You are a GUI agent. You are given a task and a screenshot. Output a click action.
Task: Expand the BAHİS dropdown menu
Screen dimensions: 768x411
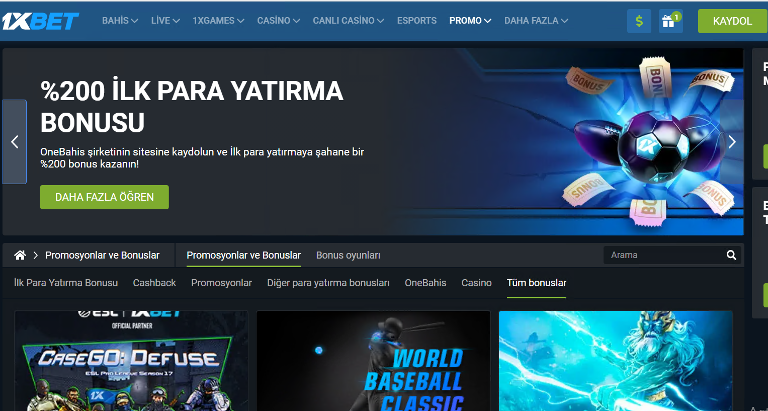[120, 21]
